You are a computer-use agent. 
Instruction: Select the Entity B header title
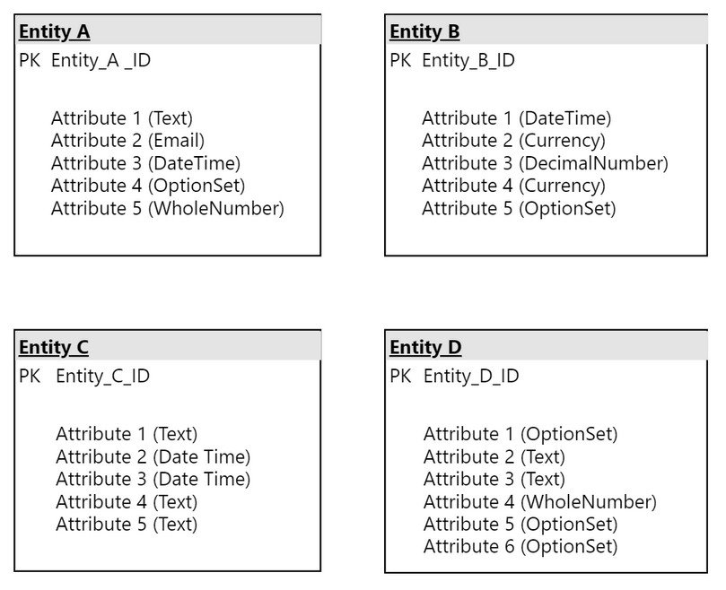click(424, 32)
